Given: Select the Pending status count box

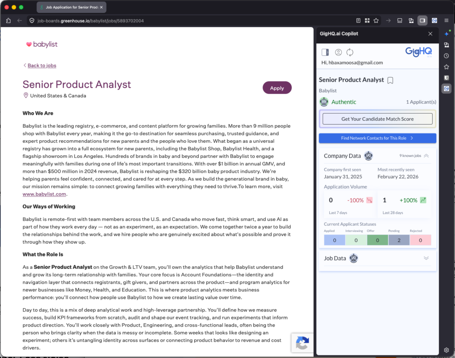Looking at the screenshot, I should (399, 240).
